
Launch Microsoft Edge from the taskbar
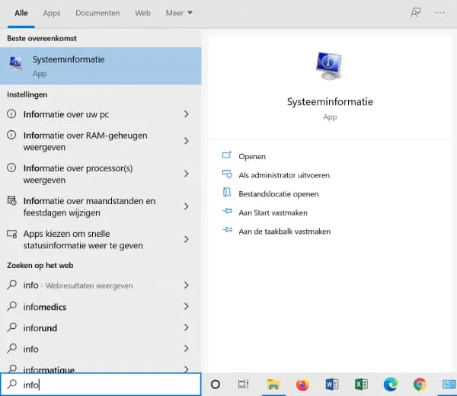coord(390,385)
